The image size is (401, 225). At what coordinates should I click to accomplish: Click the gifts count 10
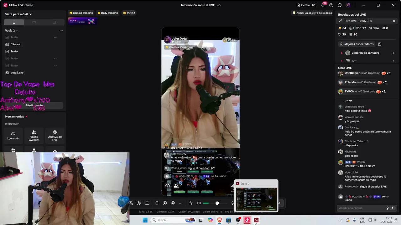353,34
